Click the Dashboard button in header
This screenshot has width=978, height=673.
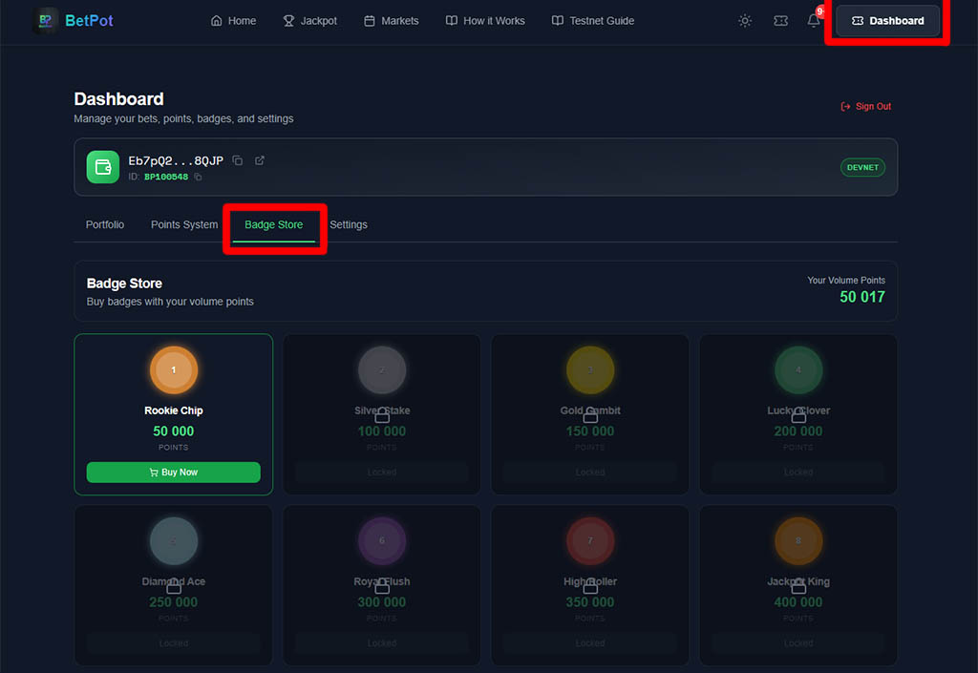click(x=887, y=21)
